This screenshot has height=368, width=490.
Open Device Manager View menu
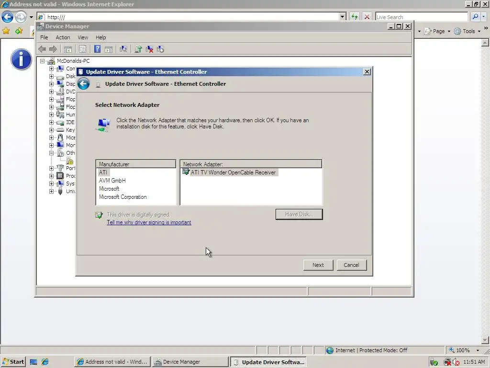(x=83, y=37)
